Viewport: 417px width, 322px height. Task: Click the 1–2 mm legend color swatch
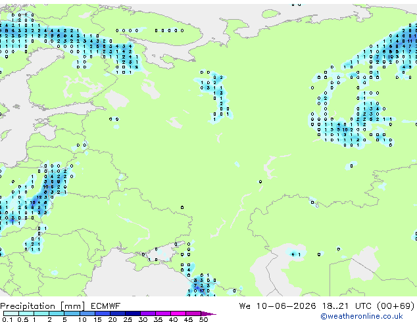(41, 313)
